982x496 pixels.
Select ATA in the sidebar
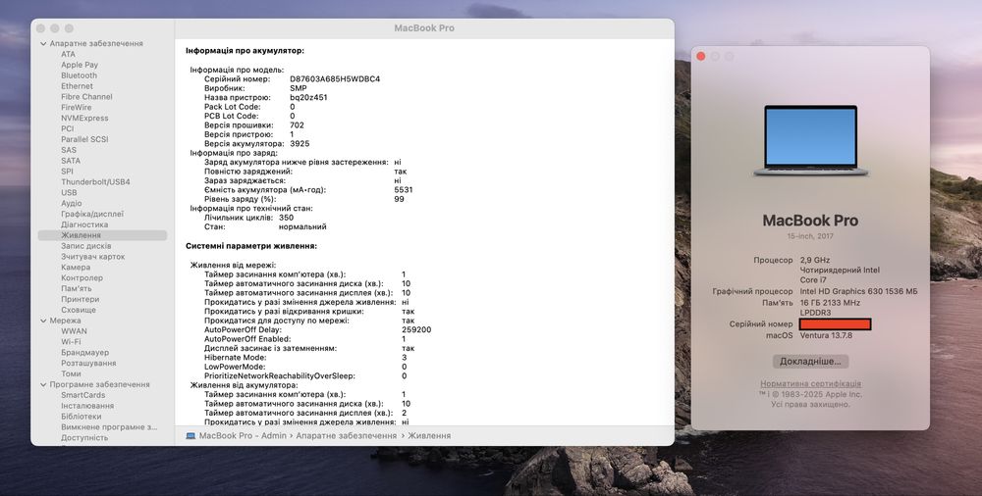coord(68,55)
